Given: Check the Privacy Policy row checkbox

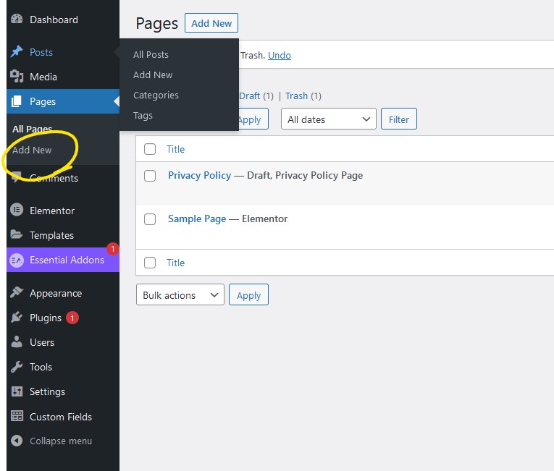Looking at the screenshot, I should (x=150, y=176).
